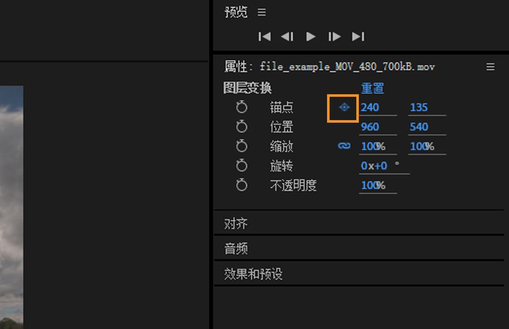Image resolution: width=509 pixels, height=329 pixels.
Task: Toggle the scale link icon
Action: [344, 146]
